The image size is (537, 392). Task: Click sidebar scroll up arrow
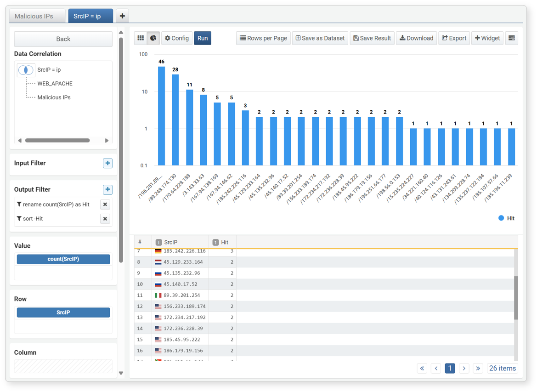point(121,32)
